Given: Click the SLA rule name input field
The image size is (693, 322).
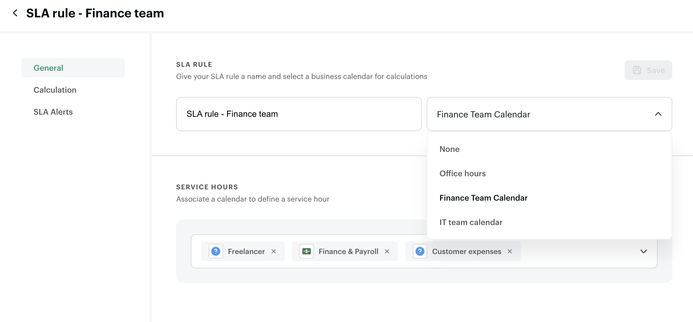Looking at the screenshot, I should [299, 114].
